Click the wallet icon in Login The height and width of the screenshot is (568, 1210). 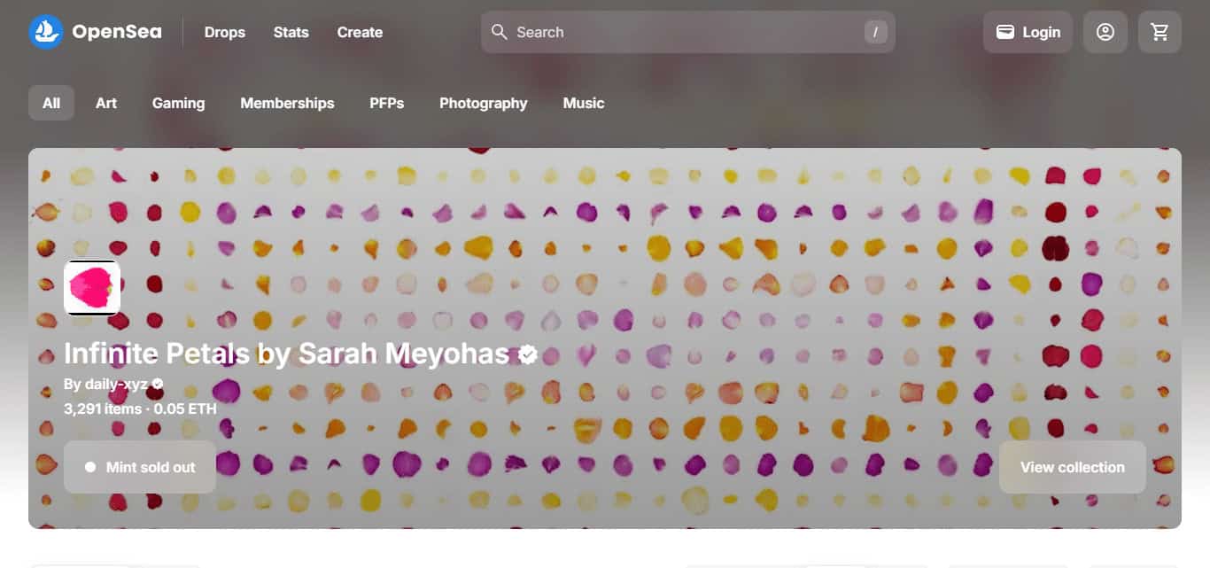point(1004,32)
